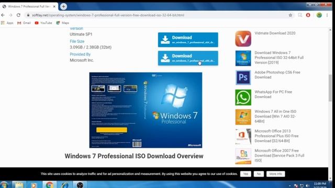Open Microsoft Office 2013 Professional Plus link
Viewport: 335px width, 188px height.
click(x=276, y=136)
